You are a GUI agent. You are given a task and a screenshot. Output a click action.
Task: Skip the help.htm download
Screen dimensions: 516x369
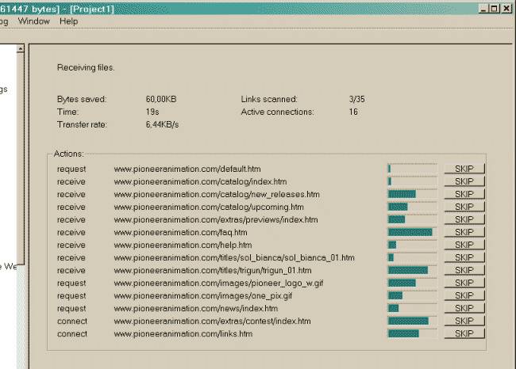(464, 245)
